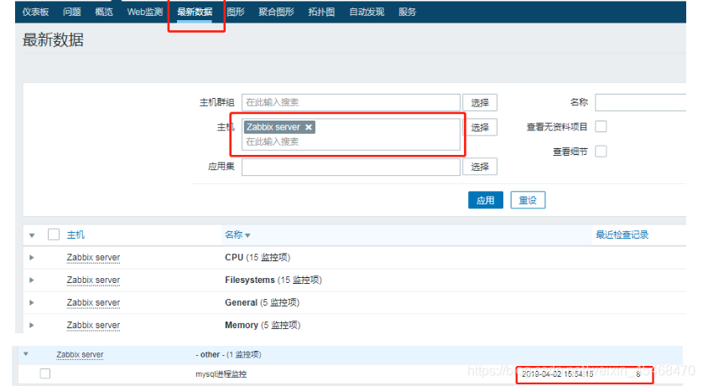The image size is (703, 386).
Task: Click the 最新数据 page heading
Action: pyautogui.click(x=53, y=40)
